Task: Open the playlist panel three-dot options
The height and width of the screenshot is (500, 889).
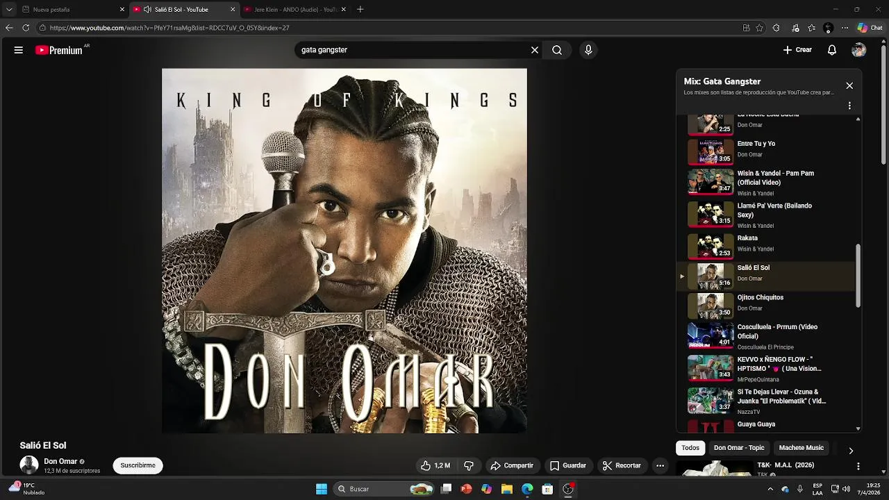Action: pos(849,106)
